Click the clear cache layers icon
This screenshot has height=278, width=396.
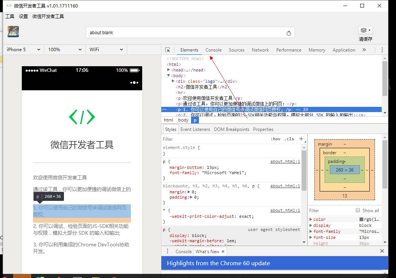365,30
